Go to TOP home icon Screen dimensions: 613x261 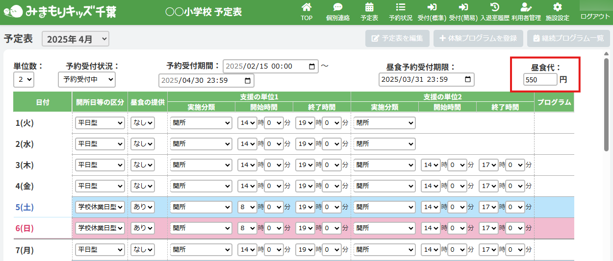[306, 8]
